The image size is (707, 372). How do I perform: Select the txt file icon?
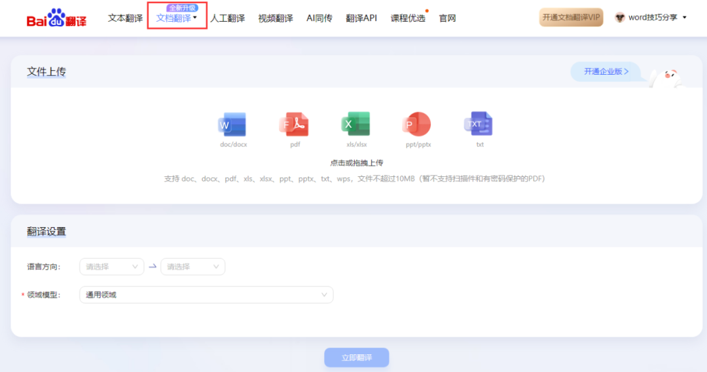[x=479, y=124]
